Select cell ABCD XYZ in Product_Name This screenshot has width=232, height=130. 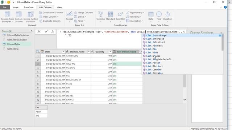pos(78,64)
